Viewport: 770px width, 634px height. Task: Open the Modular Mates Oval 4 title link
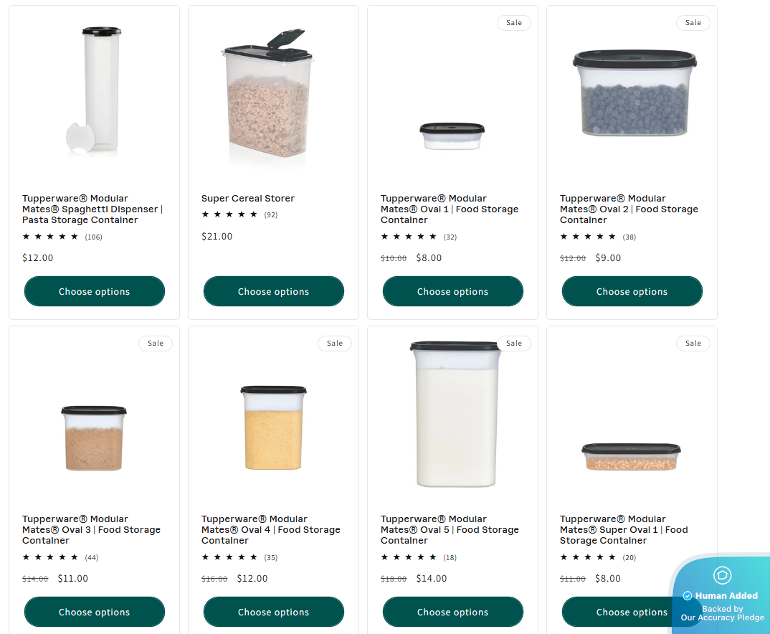[x=270, y=530]
